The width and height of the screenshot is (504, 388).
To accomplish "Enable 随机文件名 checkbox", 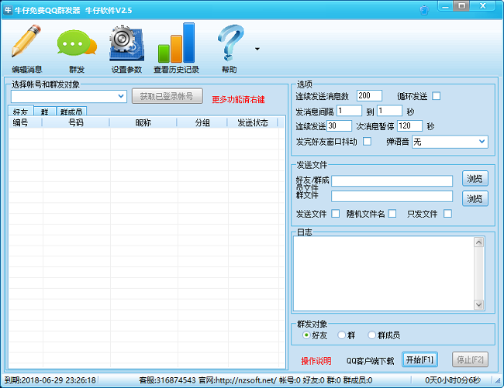I will (x=392, y=214).
